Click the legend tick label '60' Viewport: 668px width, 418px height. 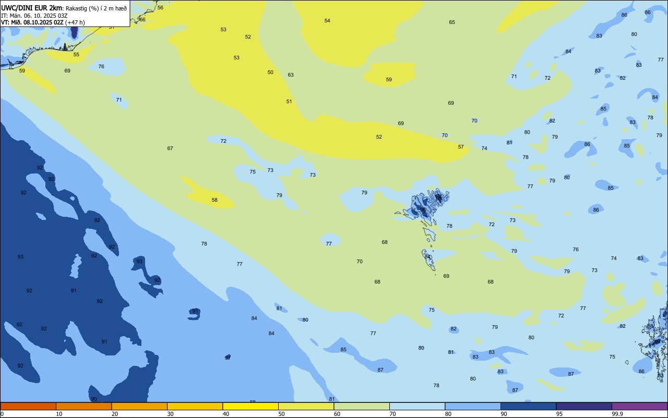(x=337, y=414)
